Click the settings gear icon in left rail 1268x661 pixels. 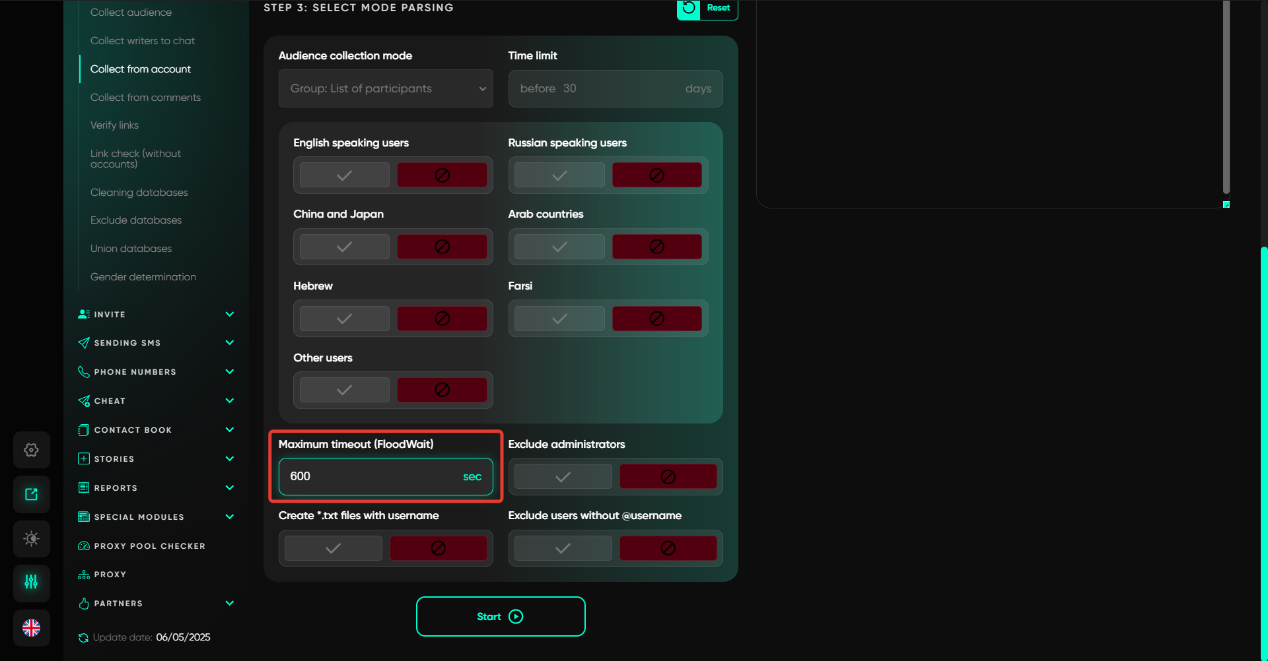pos(31,450)
